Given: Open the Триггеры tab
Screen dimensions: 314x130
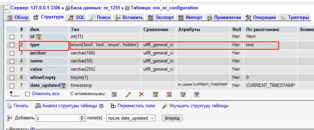Looking at the screenshot, I should 295,18.
